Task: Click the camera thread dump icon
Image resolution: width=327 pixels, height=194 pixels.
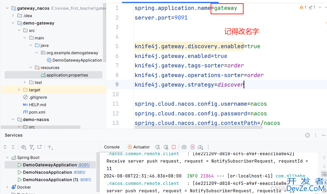Action: click(184, 147)
